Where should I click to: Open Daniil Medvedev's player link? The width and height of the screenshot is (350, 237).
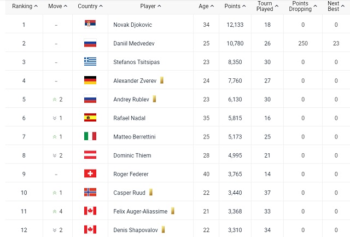(136, 43)
